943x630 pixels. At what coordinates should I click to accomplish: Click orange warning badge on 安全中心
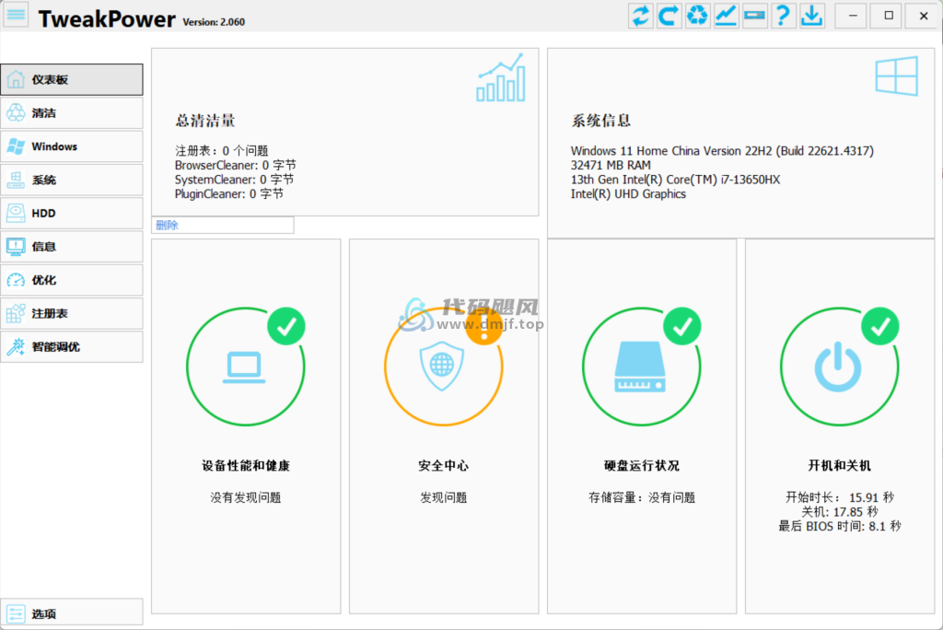coord(484,326)
